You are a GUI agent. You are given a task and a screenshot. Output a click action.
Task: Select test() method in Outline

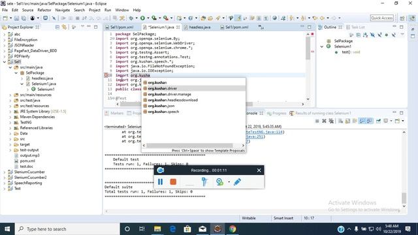tap(347, 52)
